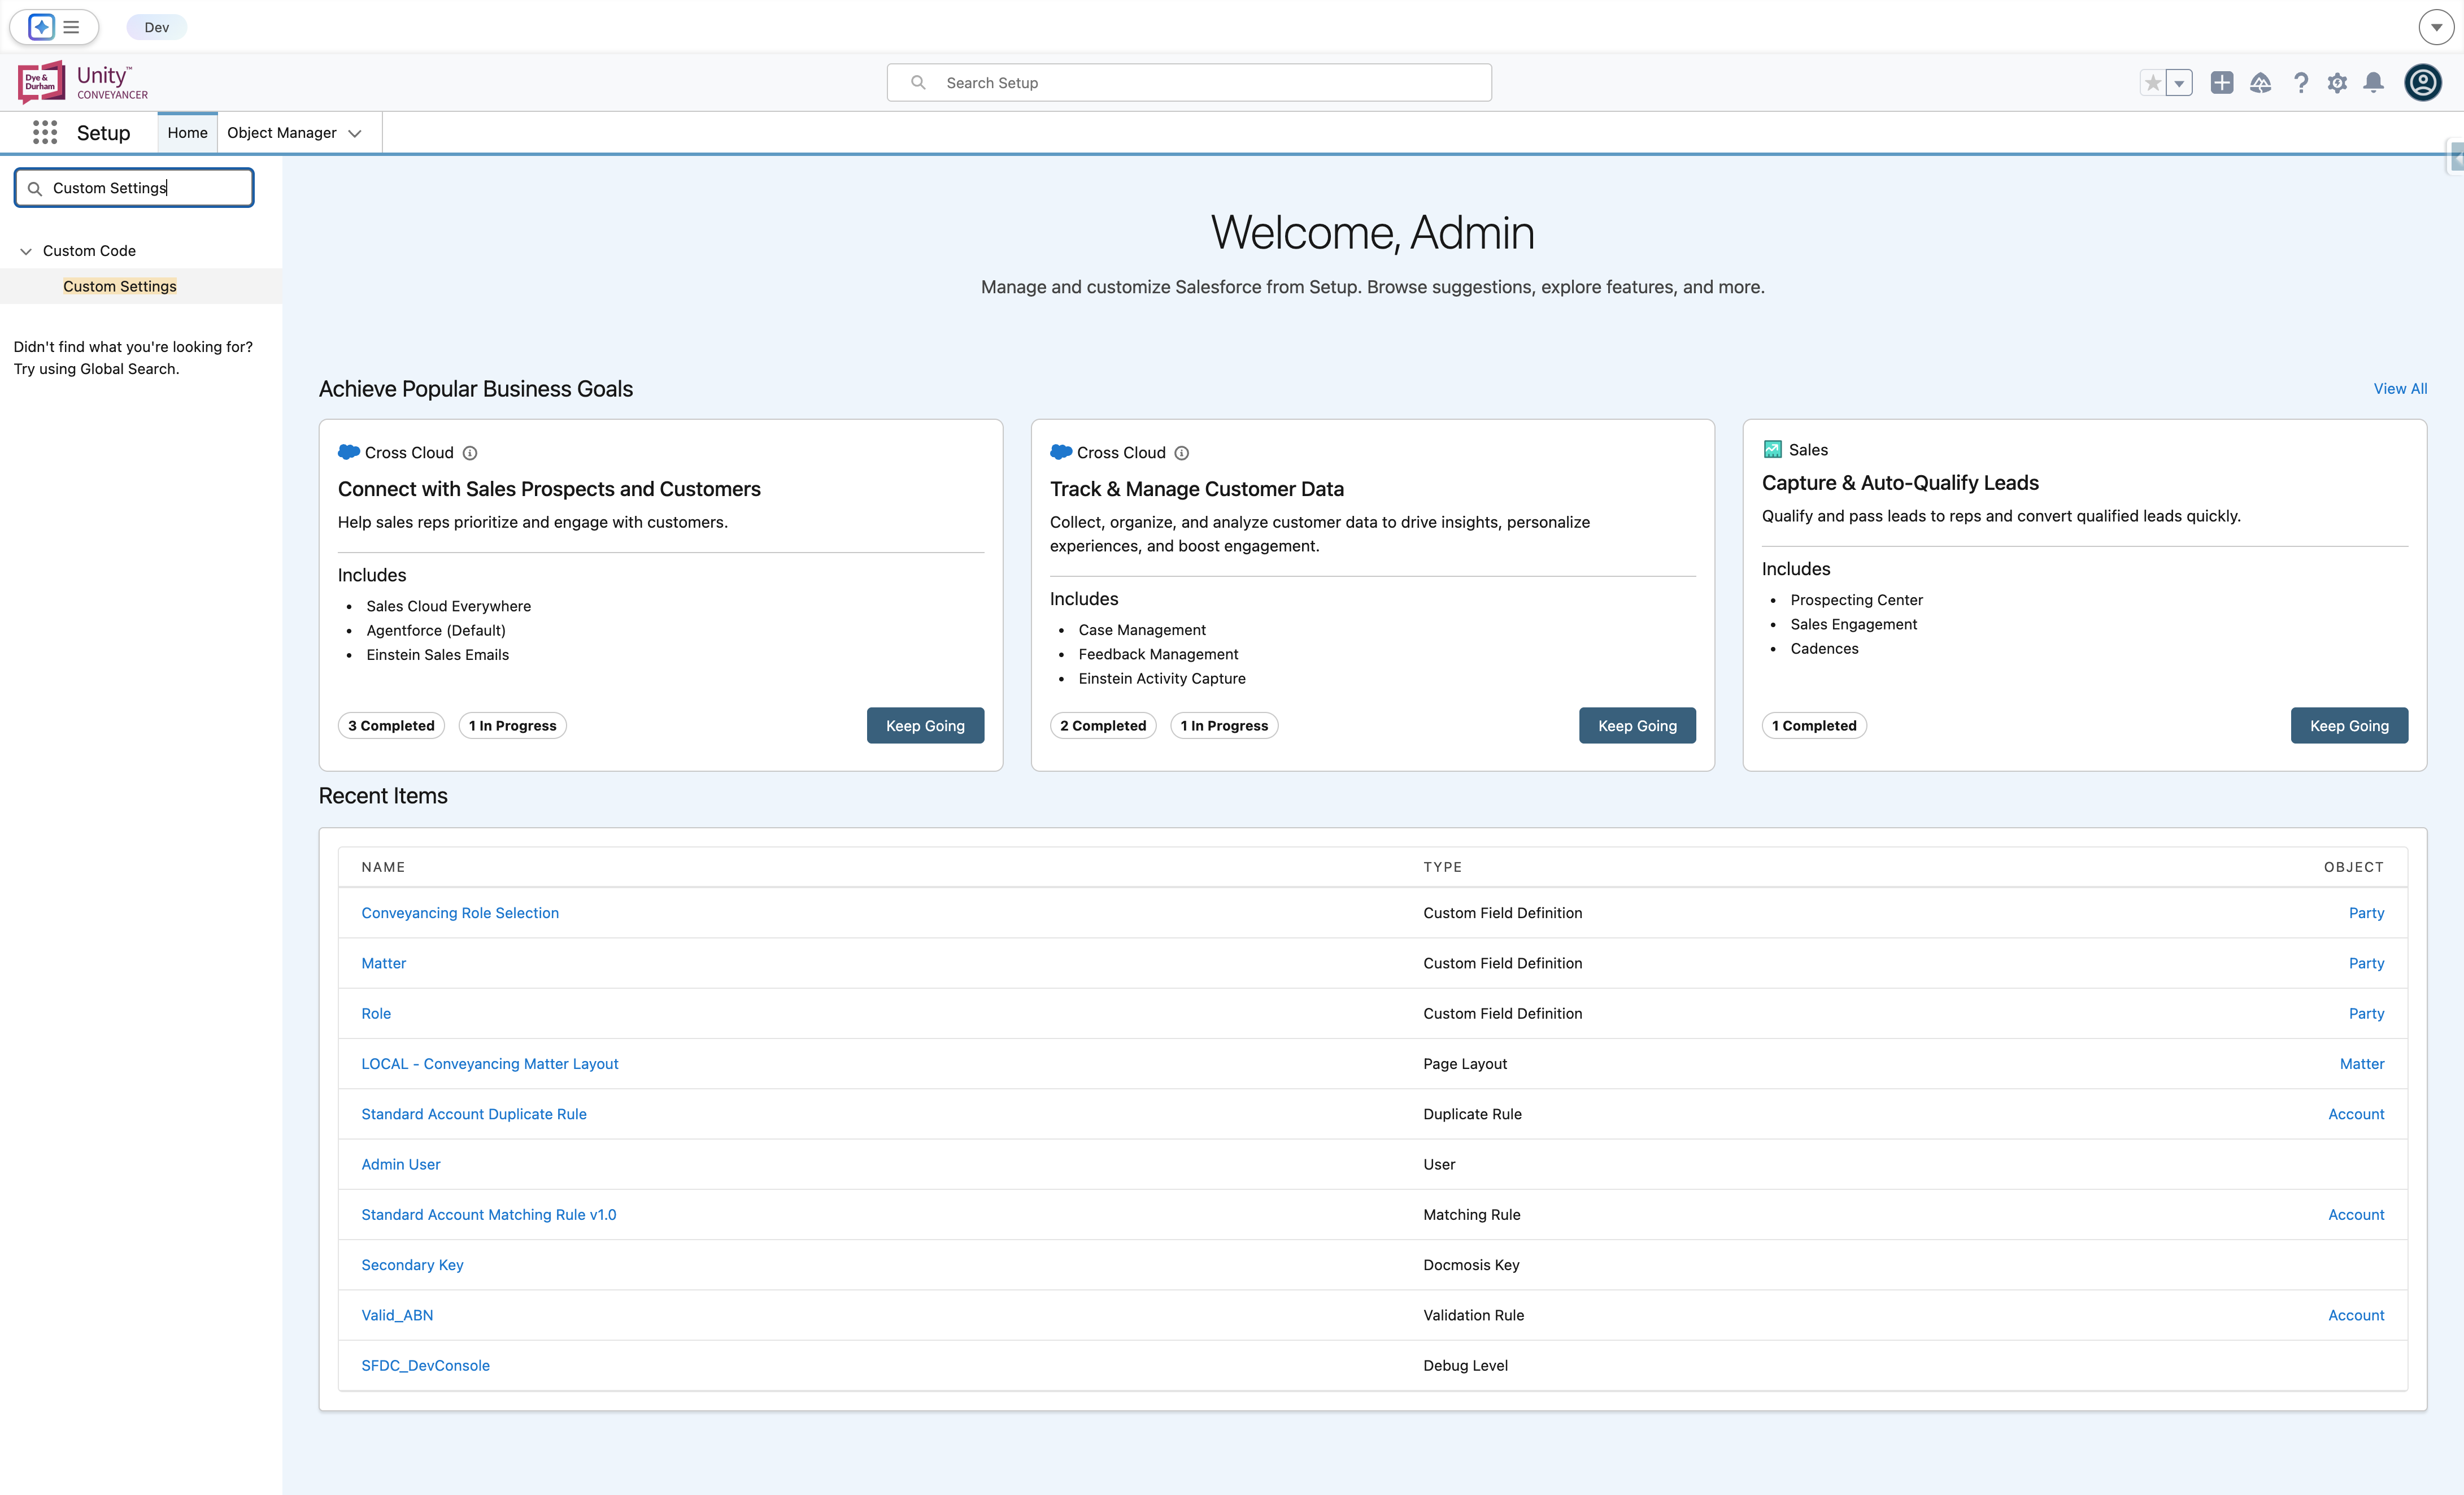Click the Dev environment pill
This screenshot has height=1495, width=2464.
coord(157,27)
